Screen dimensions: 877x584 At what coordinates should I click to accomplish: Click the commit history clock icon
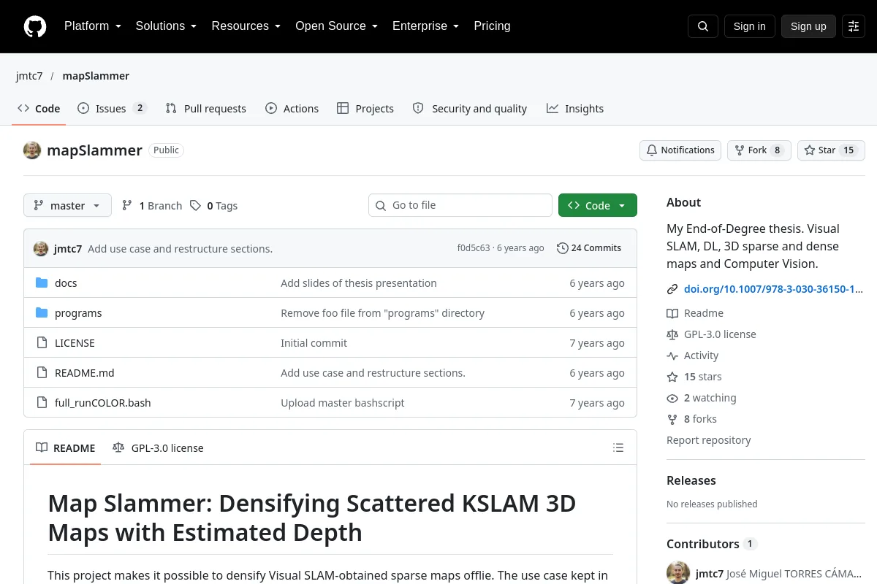point(562,248)
